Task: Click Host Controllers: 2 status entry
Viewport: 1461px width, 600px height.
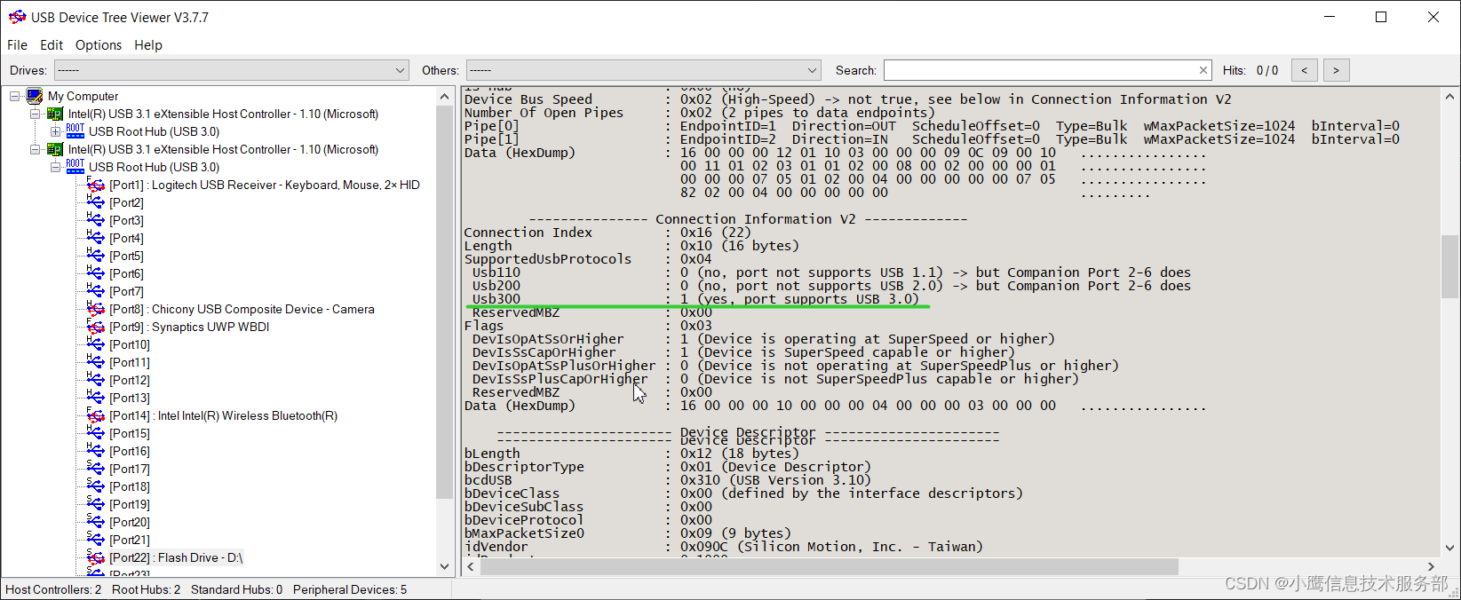Action: point(53,589)
